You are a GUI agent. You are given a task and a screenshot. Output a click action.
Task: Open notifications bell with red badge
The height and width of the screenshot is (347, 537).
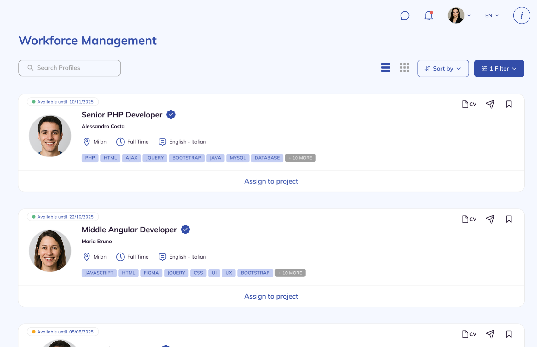point(429,15)
